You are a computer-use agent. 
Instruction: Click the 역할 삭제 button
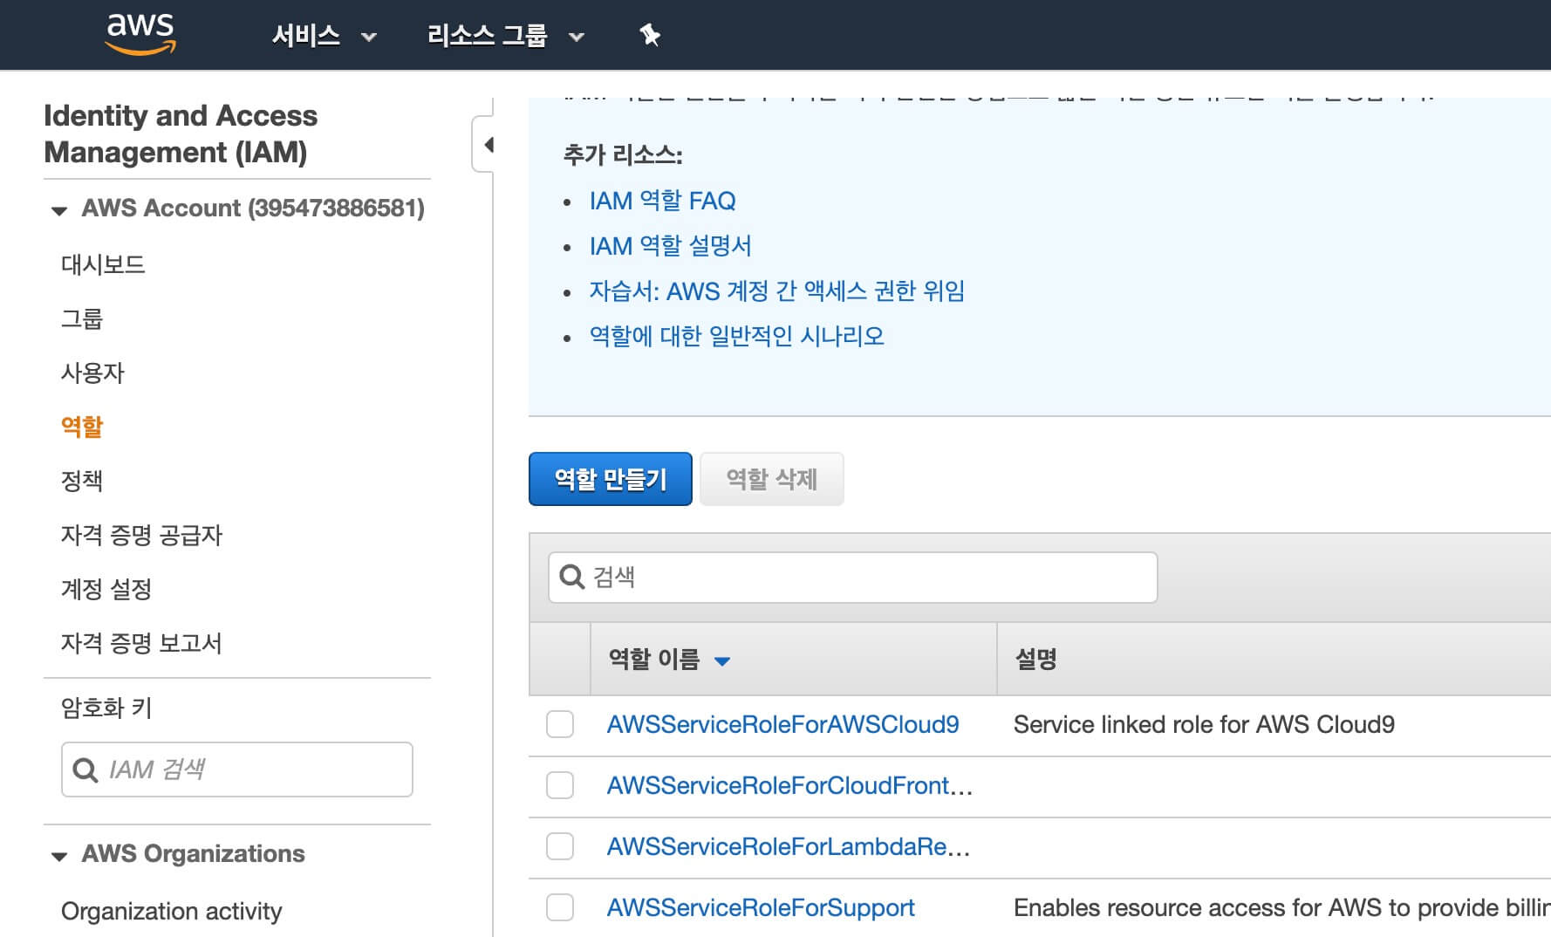[x=772, y=479]
